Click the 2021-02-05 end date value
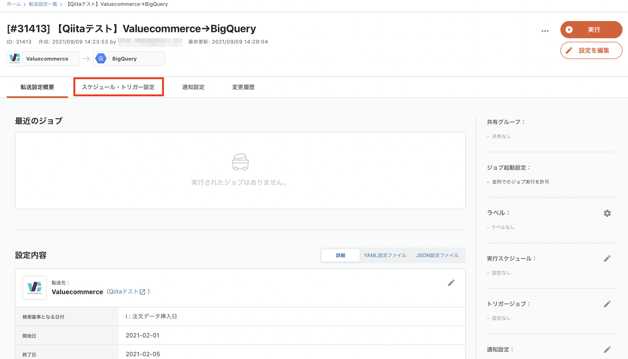628x359 pixels. click(x=143, y=354)
